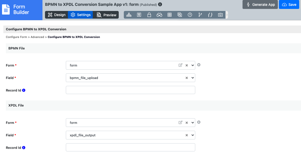Click the question mark help icon
301x157 pixels.
pos(190,15)
